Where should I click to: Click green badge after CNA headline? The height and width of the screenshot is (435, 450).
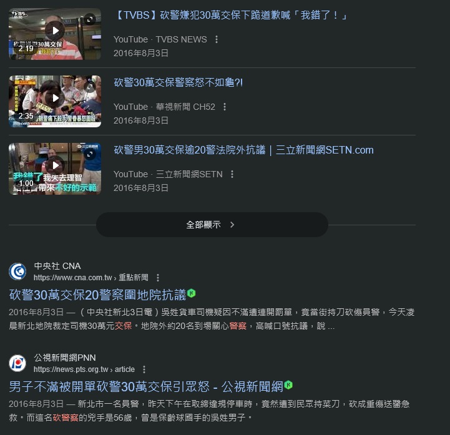(x=192, y=293)
